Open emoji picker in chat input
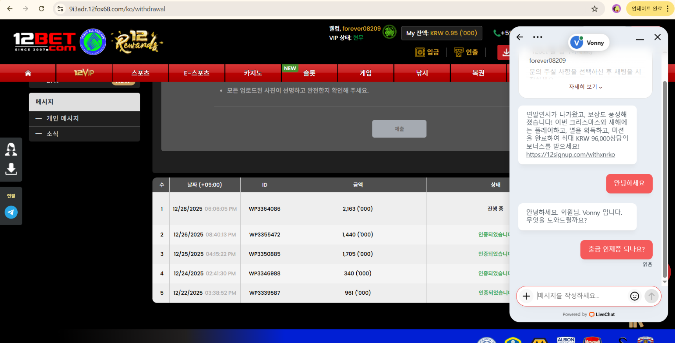Viewport: 675px width, 343px height. (x=634, y=296)
